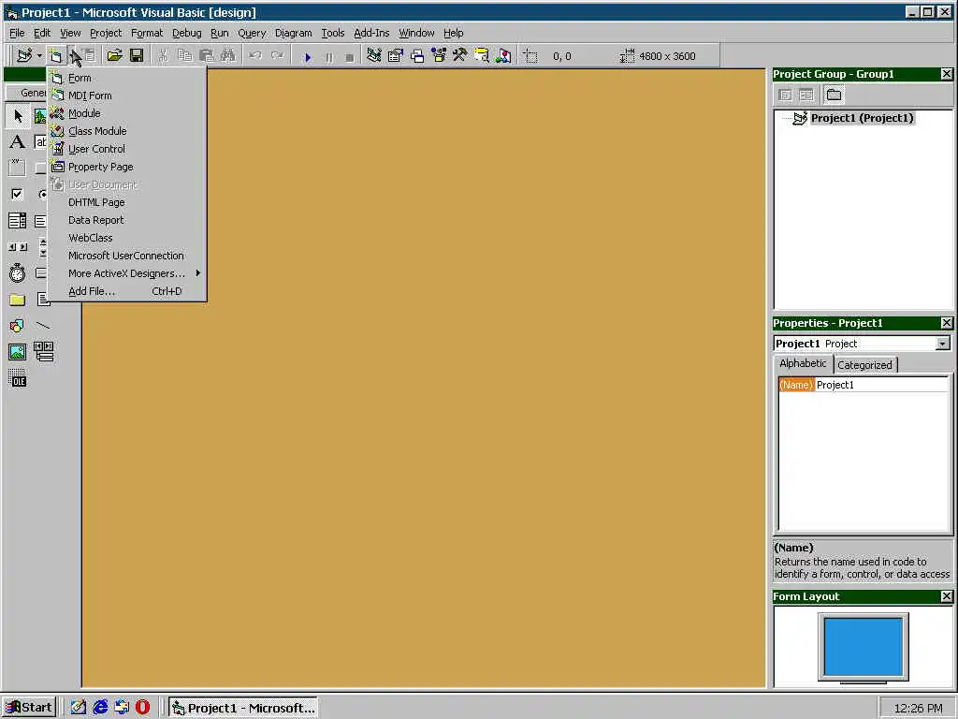Open the Properties object combo dropdown
The height and width of the screenshot is (719, 958).
(x=943, y=344)
